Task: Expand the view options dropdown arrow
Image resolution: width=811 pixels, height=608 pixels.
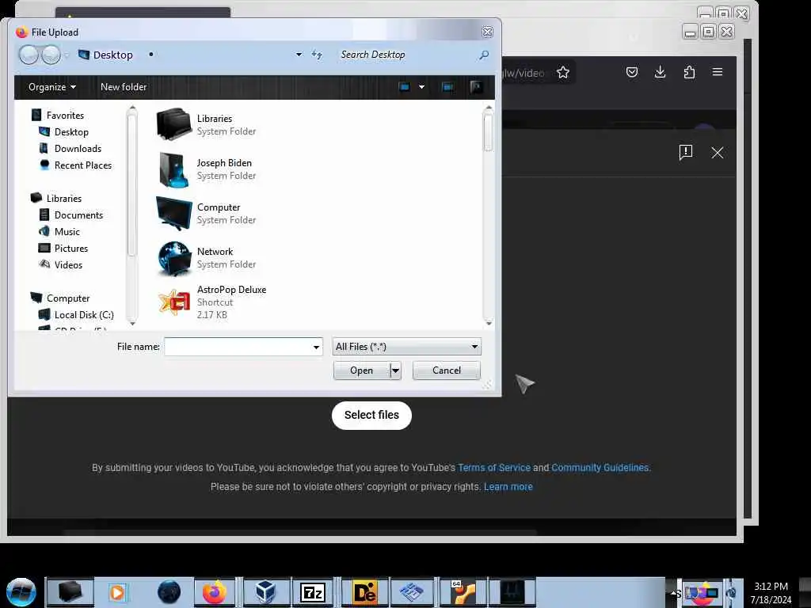Action: [421, 87]
